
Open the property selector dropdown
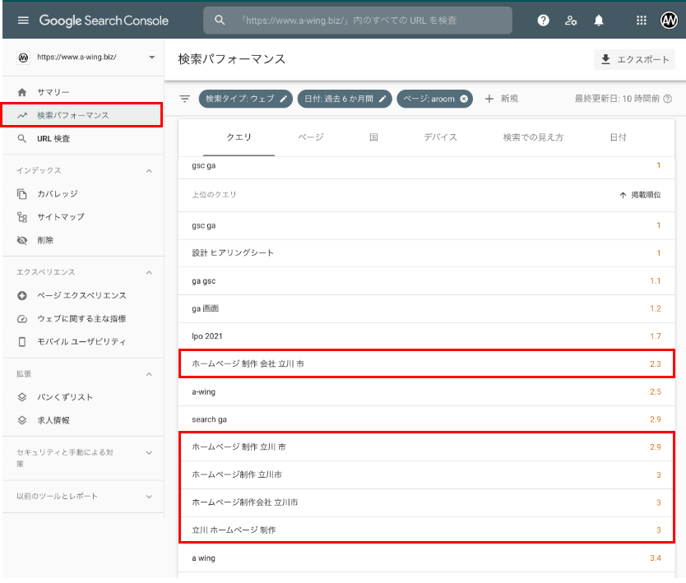[151, 58]
